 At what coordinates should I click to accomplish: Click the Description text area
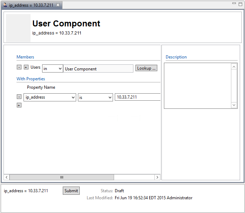coord(197,86)
